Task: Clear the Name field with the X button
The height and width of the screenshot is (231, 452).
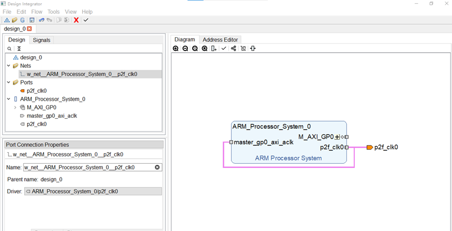Action: [157, 167]
